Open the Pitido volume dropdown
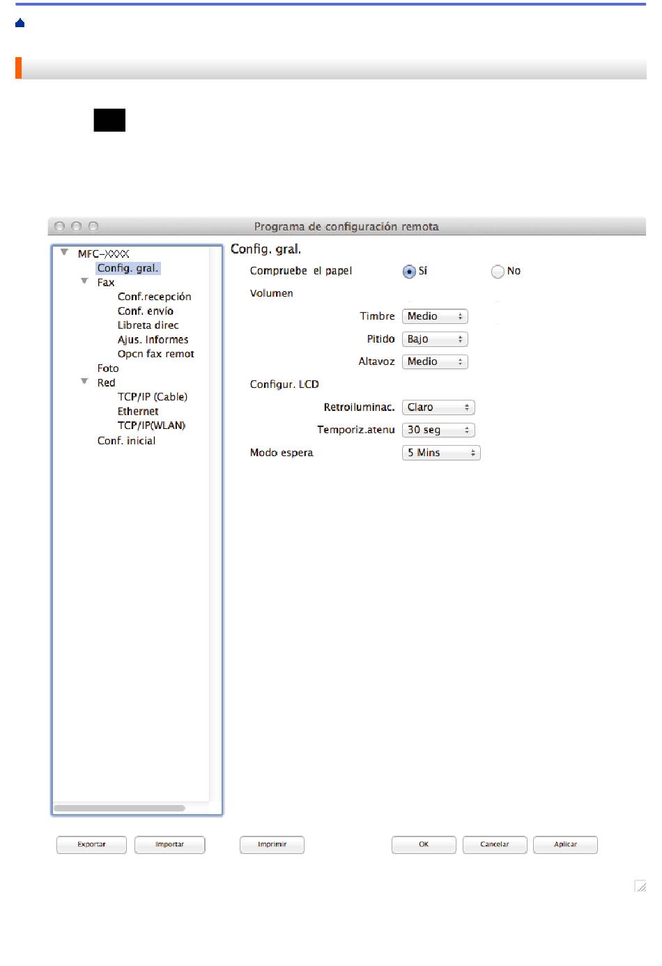This screenshot has width=662, height=966. coord(435,339)
